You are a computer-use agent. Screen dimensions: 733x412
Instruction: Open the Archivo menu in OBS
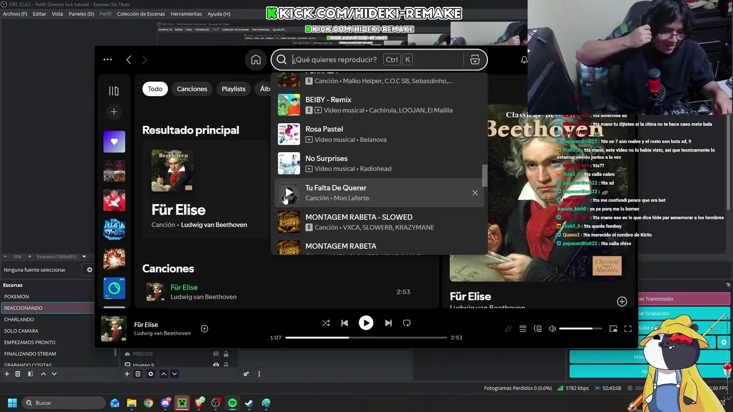click(15, 14)
